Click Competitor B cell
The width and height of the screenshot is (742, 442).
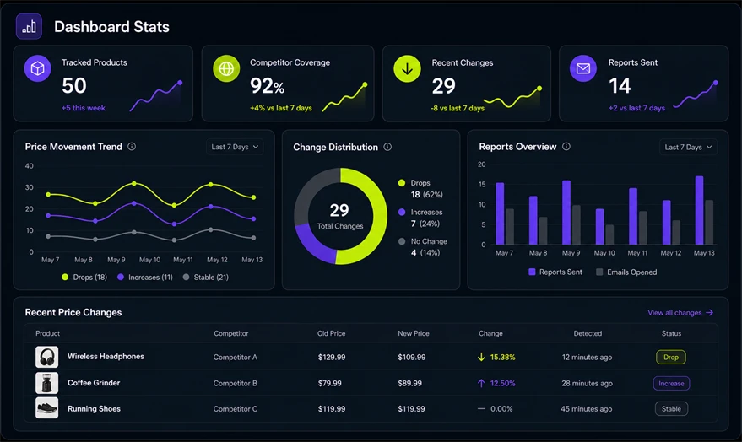(x=236, y=384)
